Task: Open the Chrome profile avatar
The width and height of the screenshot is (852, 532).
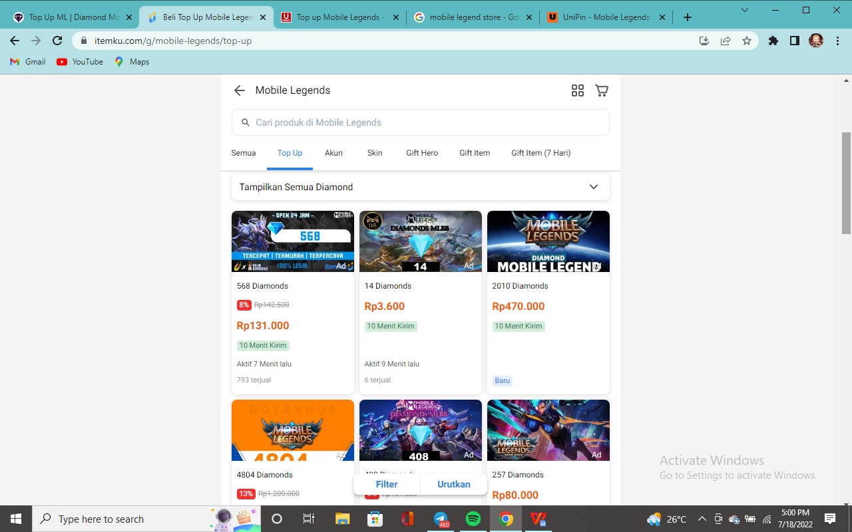Action: coord(816,41)
